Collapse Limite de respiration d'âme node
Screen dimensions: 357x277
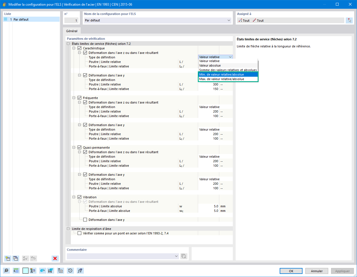[x=68, y=229]
